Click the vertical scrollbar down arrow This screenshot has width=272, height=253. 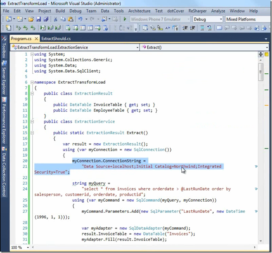261,241
